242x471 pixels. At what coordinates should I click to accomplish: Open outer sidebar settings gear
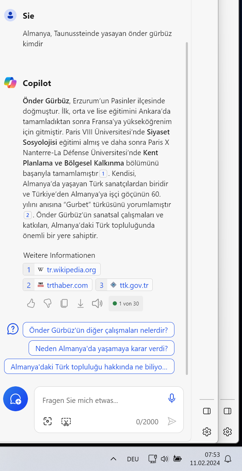tap(228, 431)
